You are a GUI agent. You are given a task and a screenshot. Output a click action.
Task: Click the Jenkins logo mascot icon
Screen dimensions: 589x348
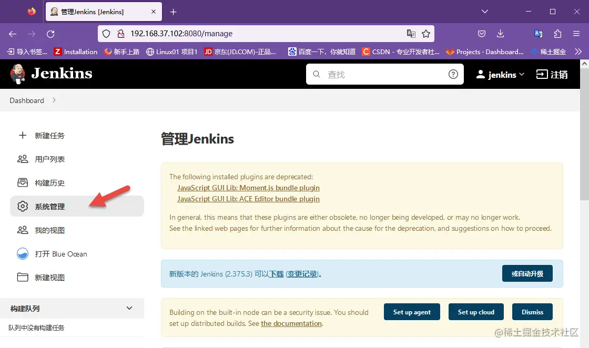17,74
